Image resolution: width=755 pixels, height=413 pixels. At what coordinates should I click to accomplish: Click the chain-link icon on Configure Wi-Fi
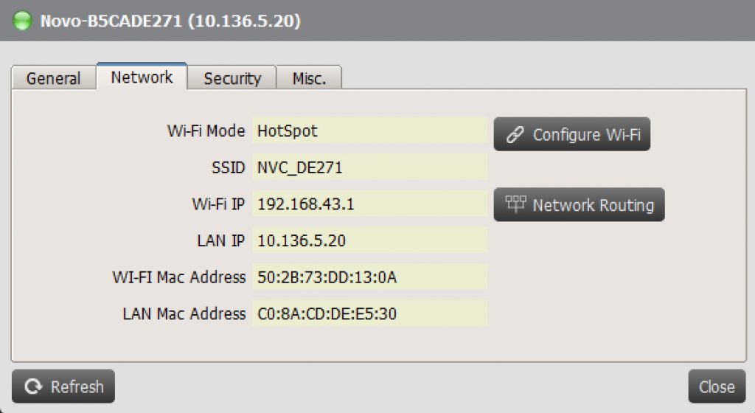pos(515,135)
